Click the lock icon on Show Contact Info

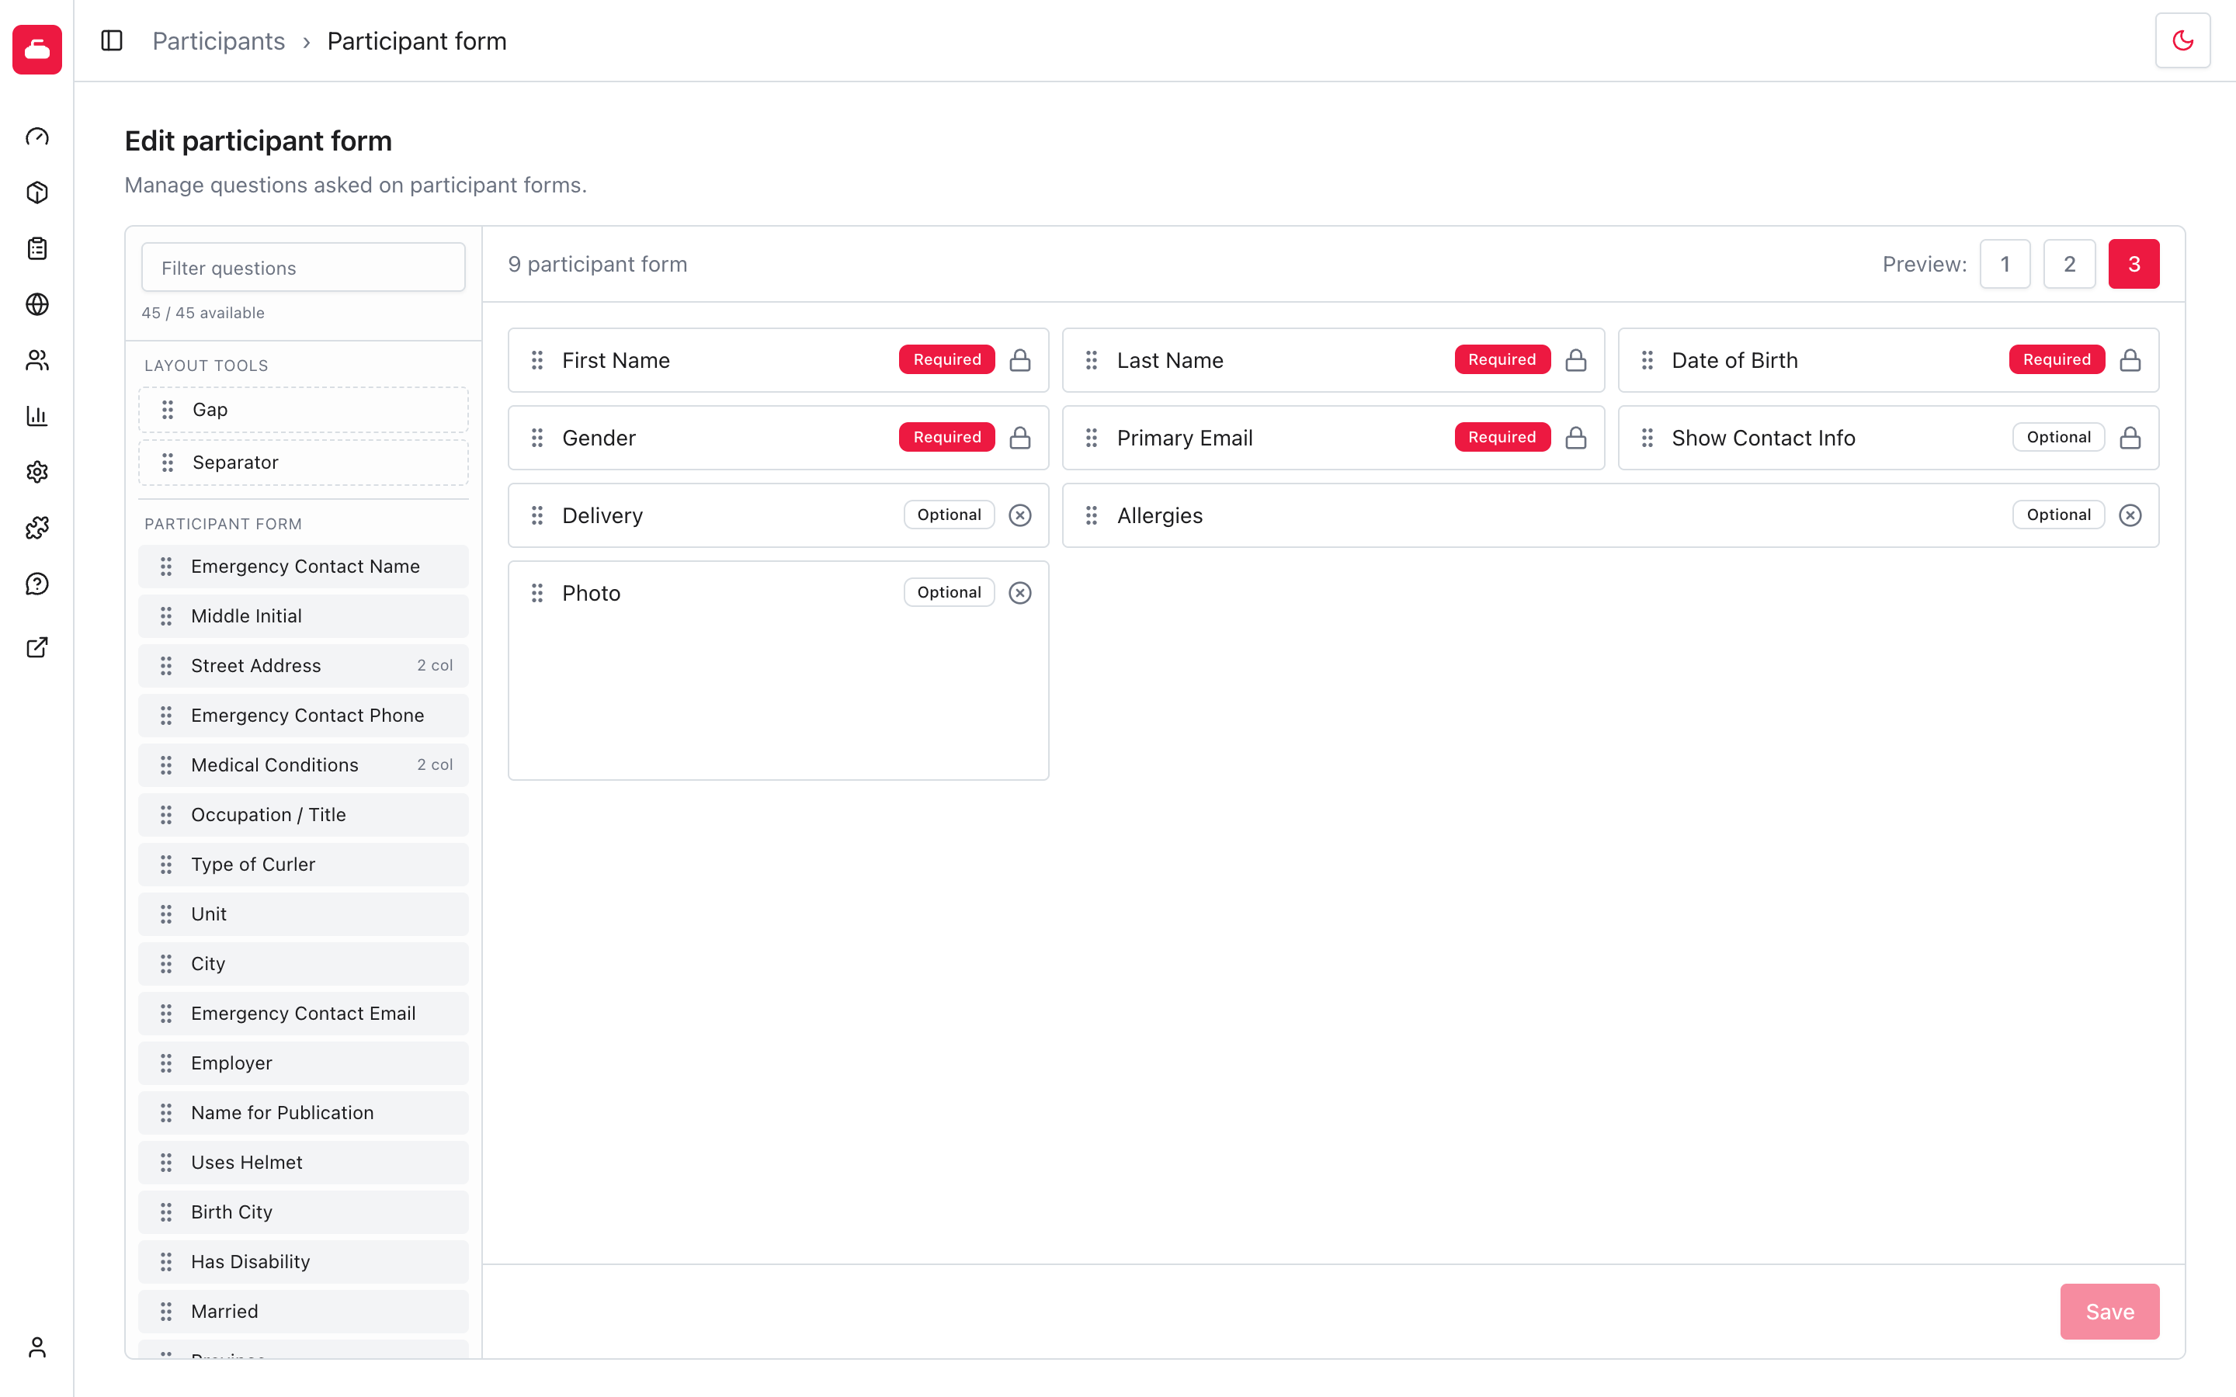[x=2130, y=437]
